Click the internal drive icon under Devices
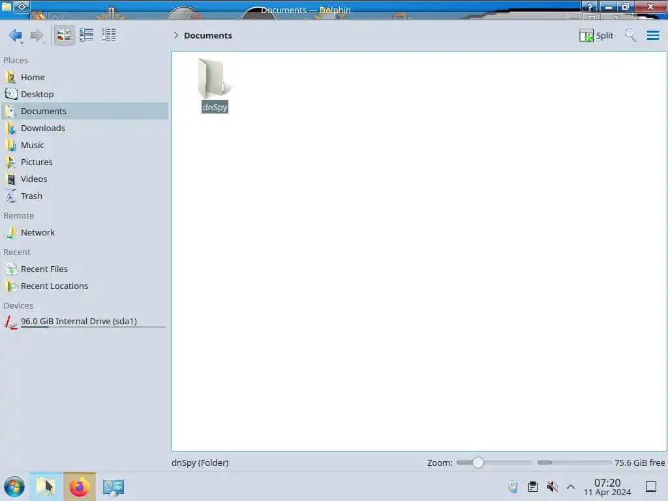 [x=11, y=322]
